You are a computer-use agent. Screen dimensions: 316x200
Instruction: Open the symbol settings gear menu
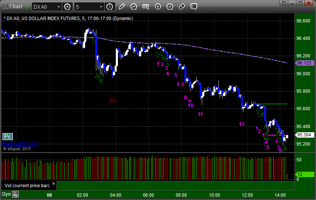point(67,7)
